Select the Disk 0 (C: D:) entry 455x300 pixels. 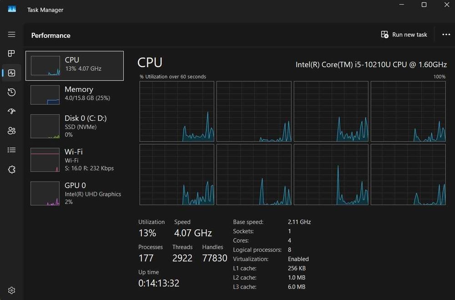75,126
